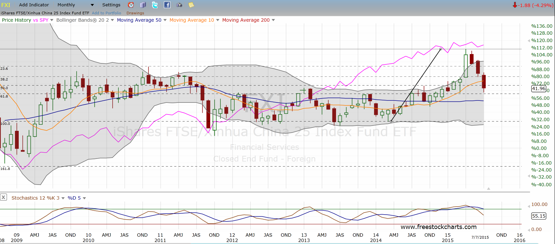Expand the Moving Average 10 options arrow
The height and width of the screenshot is (244, 555).
[218, 20]
